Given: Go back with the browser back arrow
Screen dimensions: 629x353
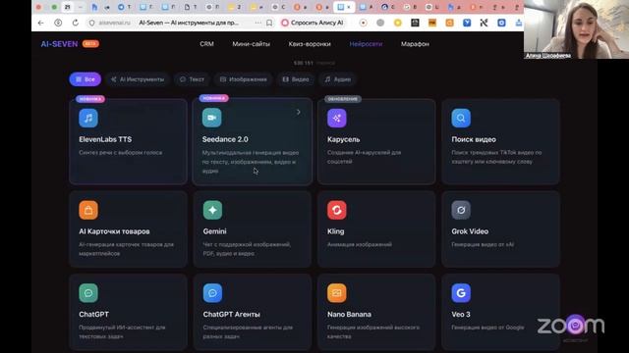Looking at the screenshot, I should pos(41,23).
